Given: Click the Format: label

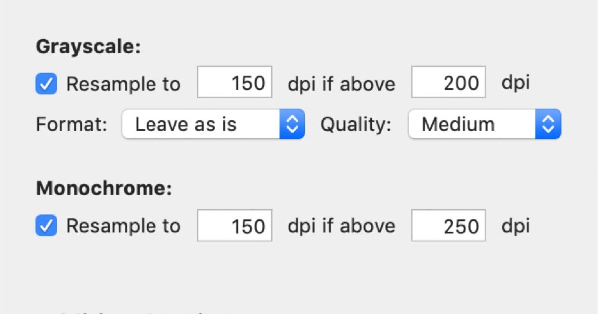Looking at the screenshot, I should point(72,125).
